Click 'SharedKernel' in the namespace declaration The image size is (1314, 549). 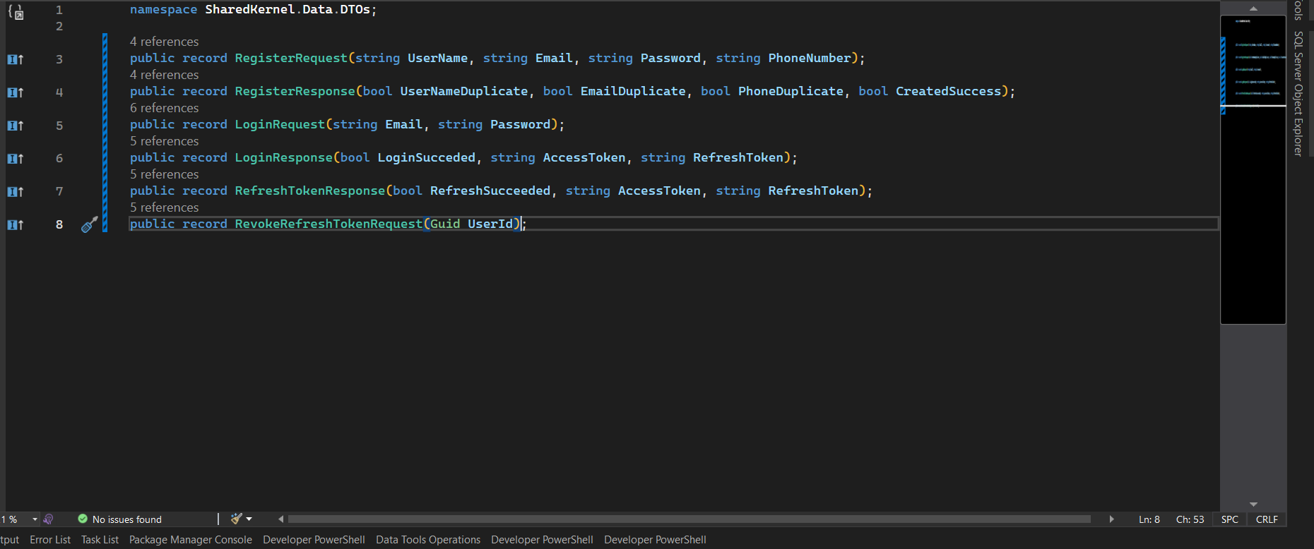click(x=250, y=10)
